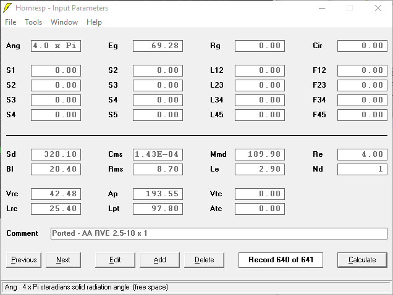The height and width of the screenshot is (295, 393).
Task: Select the Le field showing 2.90
Action: click(260, 169)
